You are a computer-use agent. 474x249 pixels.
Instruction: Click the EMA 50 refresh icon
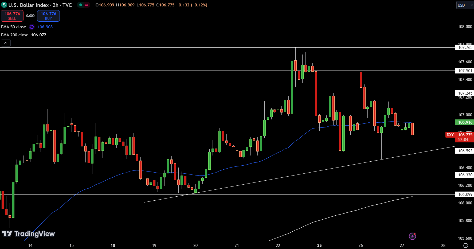tap(32, 27)
